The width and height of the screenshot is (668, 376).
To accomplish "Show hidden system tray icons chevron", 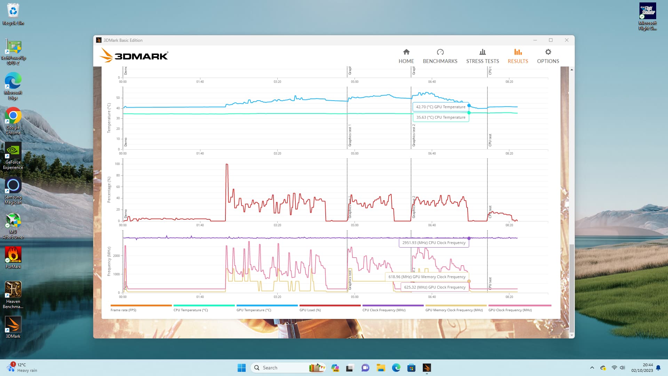I will (592, 368).
